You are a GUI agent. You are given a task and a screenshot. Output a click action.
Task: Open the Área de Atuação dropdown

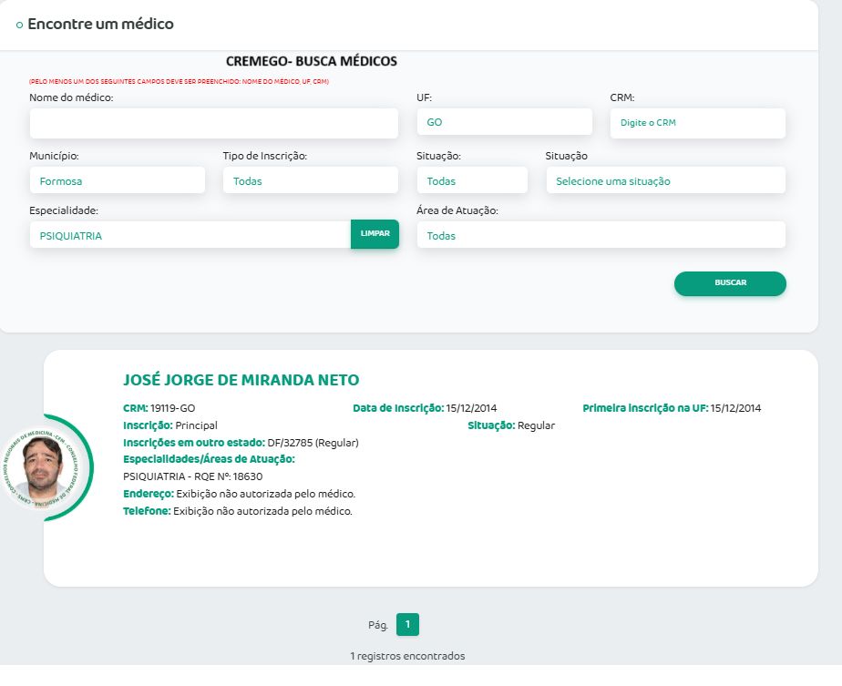click(601, 236)
